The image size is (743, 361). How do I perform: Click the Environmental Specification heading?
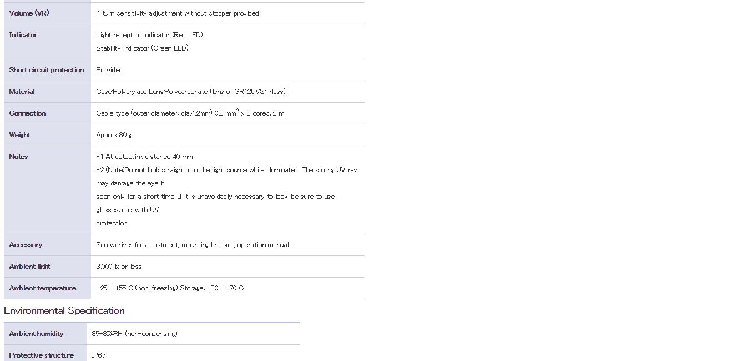[64, 310]
